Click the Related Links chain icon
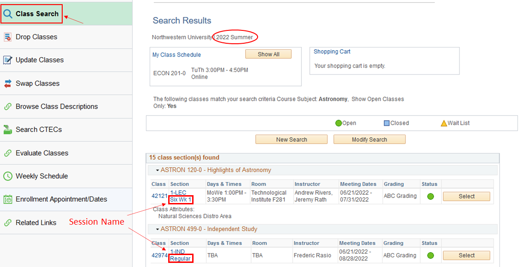Screen dimensions: 523x267 7,223
